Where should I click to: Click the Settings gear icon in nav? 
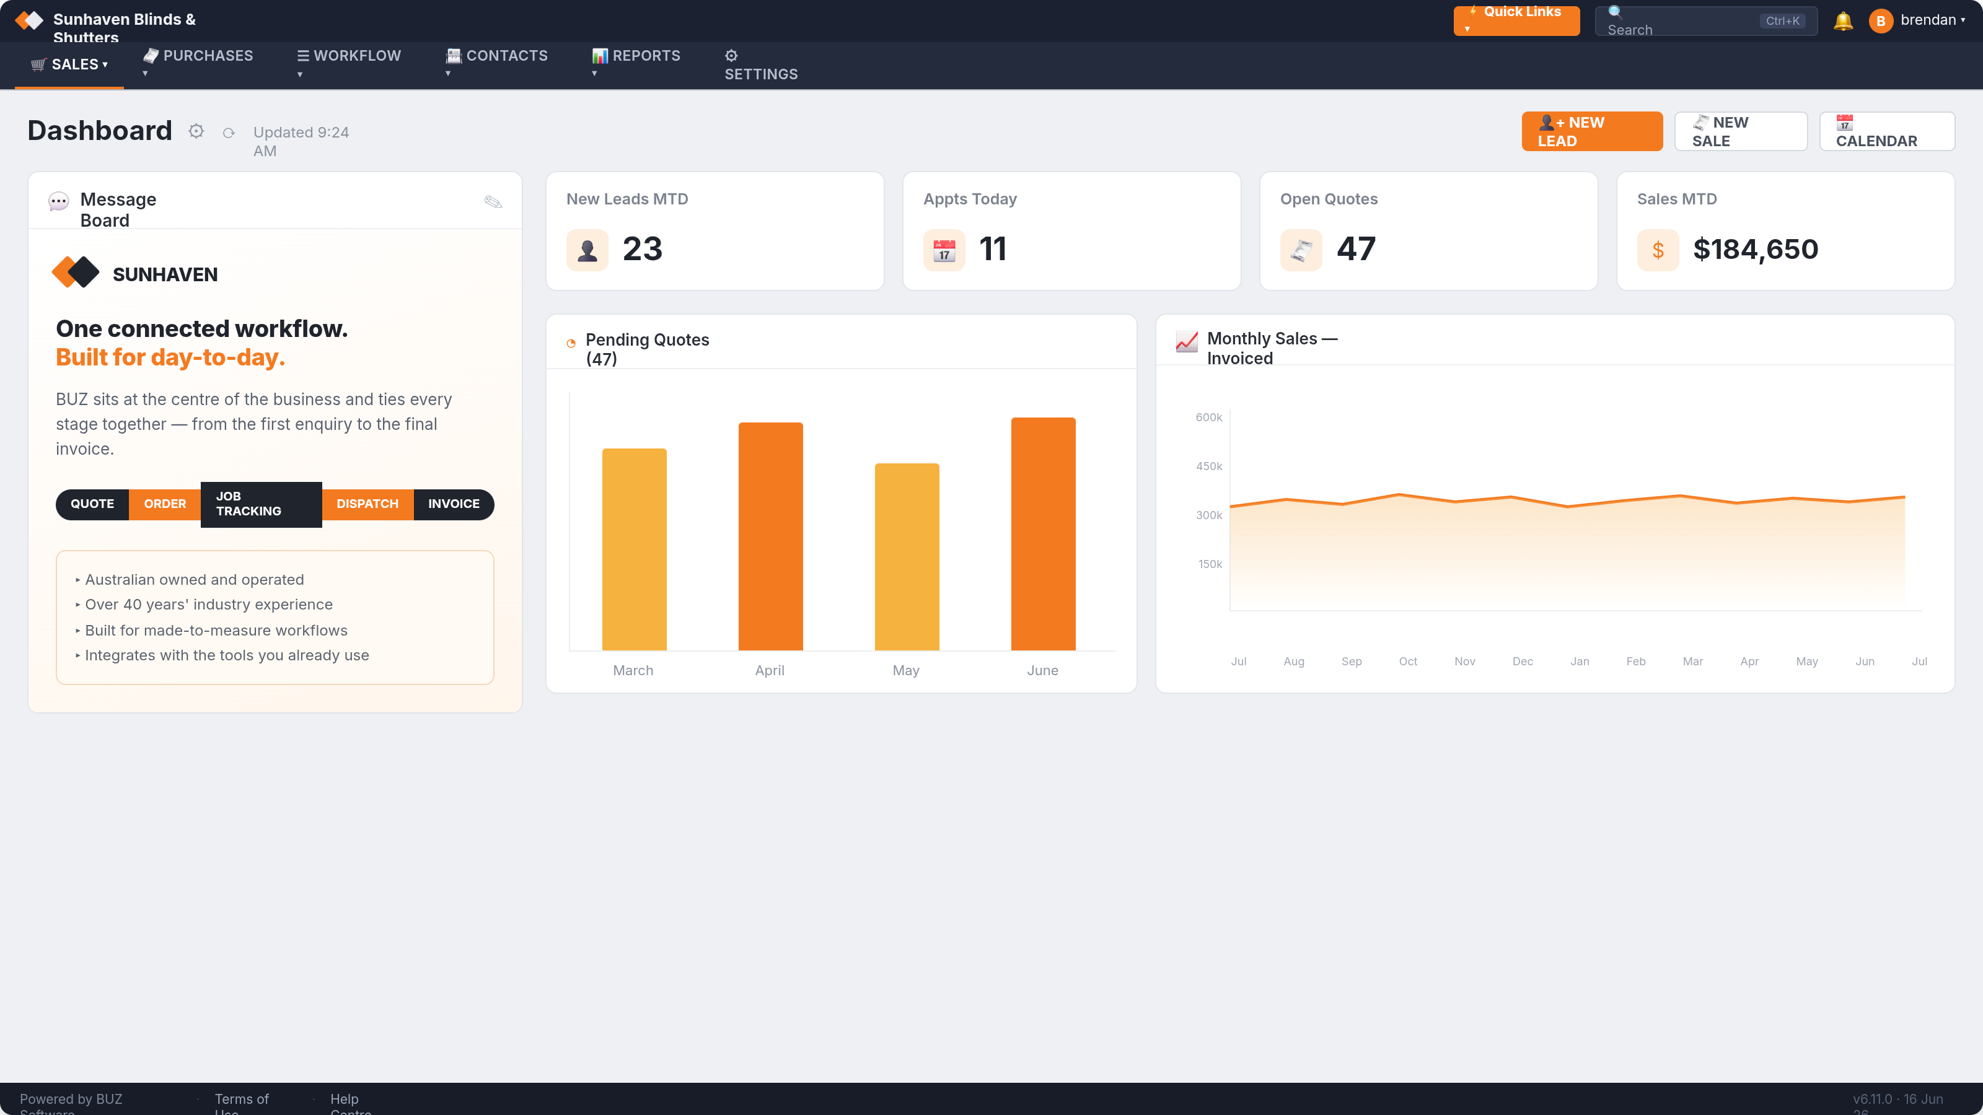tap(731, 55)
